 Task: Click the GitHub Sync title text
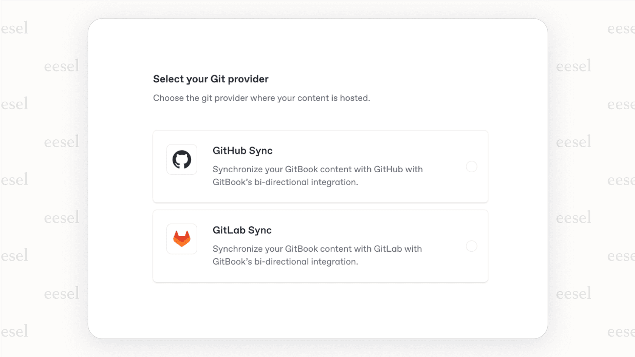242,150
